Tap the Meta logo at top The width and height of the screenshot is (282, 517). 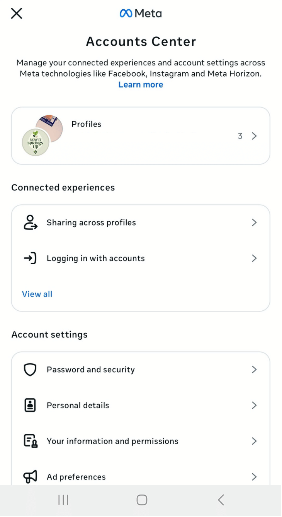(x=141, y=14)
